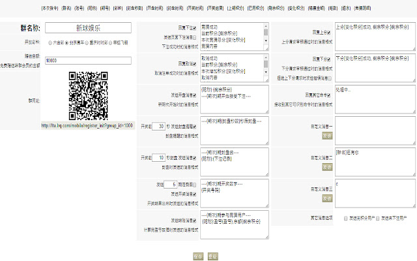The width and height of the screenshot is (417, 261).
Task: Toggle the 发送开盘消息 checkbox
Action: point(195,95)
